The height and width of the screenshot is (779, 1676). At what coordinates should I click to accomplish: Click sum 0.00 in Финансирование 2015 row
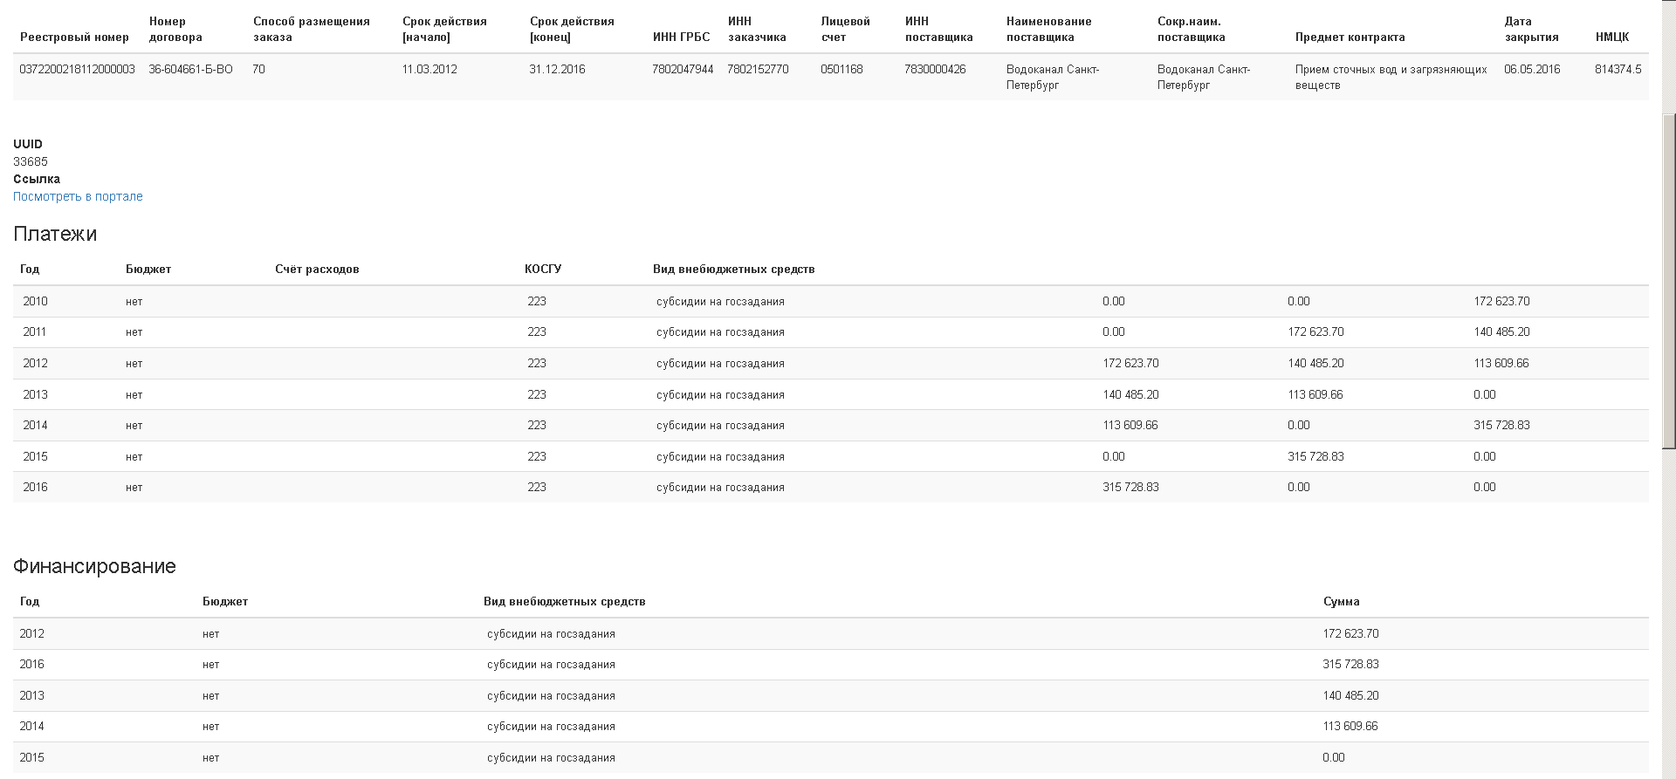(1334, 757)
